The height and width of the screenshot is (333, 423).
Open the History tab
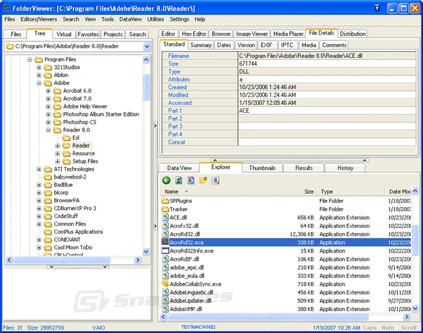pyautogui.click(x=345, y=168)
